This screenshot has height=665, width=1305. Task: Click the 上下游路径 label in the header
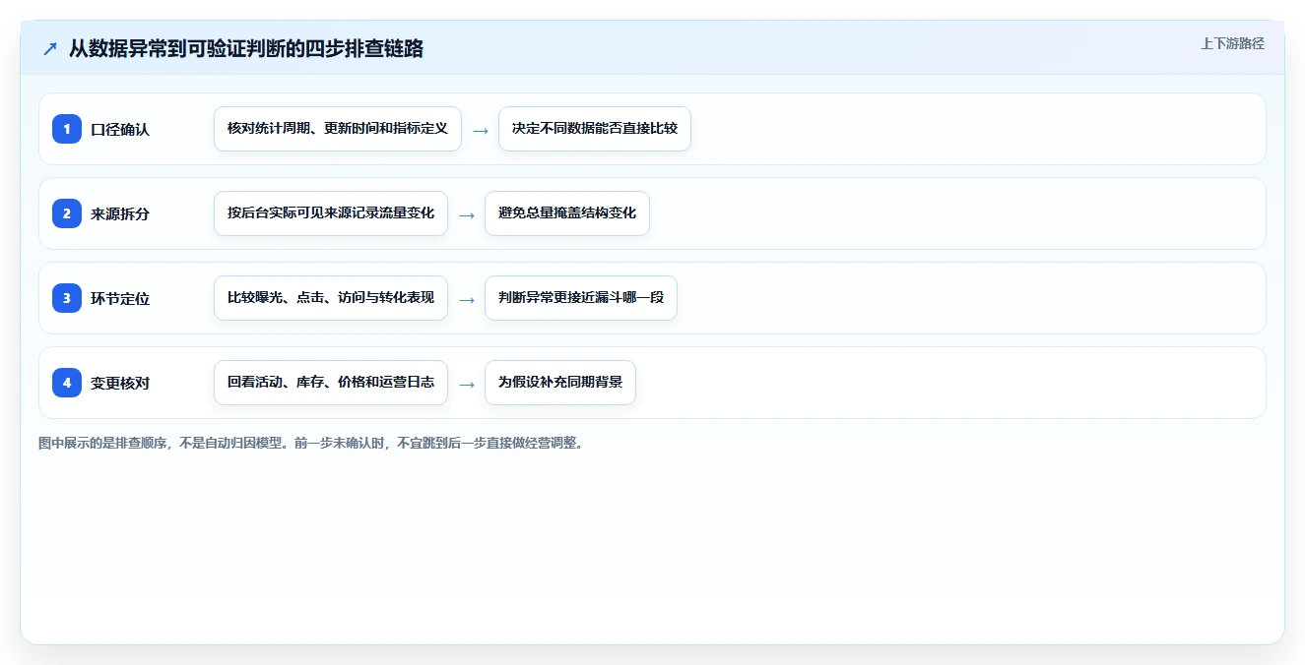(1232, 43)
